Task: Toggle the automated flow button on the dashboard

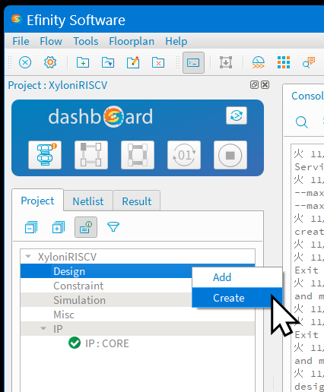Action: [237, 115]
